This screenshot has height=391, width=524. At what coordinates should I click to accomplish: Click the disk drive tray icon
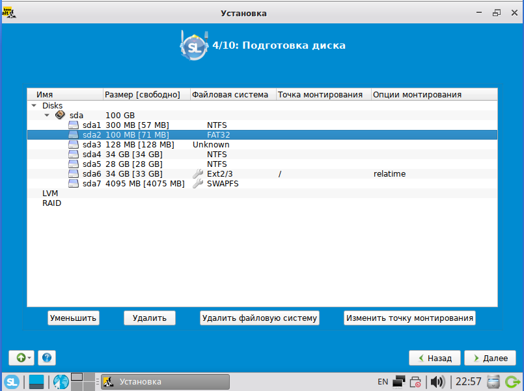493,382
